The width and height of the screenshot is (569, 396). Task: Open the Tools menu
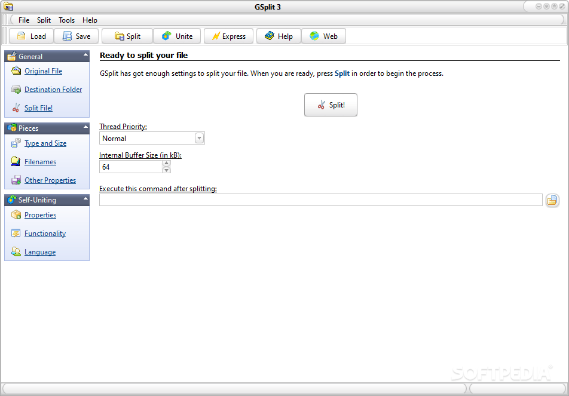(x=67, y=20)
